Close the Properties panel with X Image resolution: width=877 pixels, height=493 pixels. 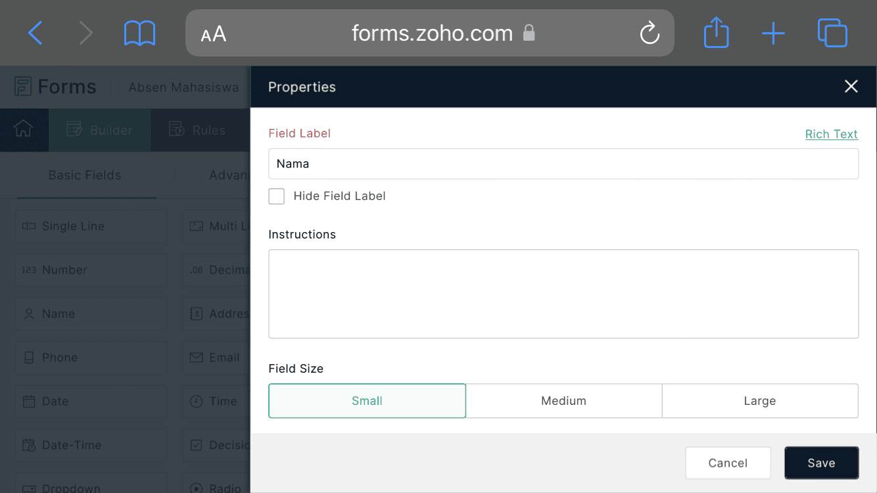[851, 86]
